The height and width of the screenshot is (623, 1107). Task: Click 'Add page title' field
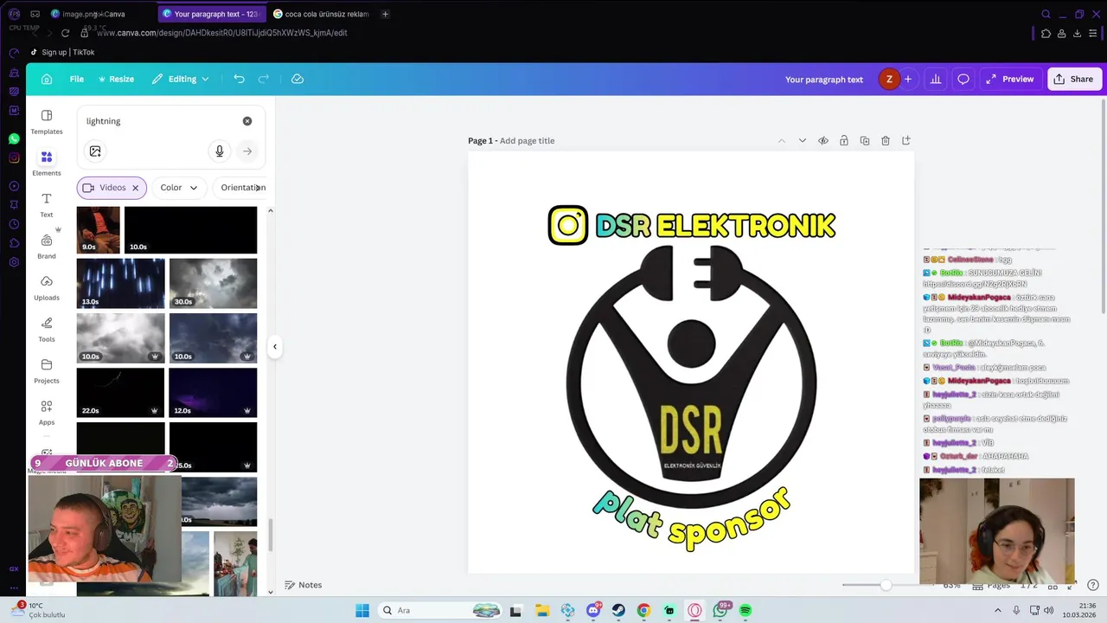(x=527, y=141)
